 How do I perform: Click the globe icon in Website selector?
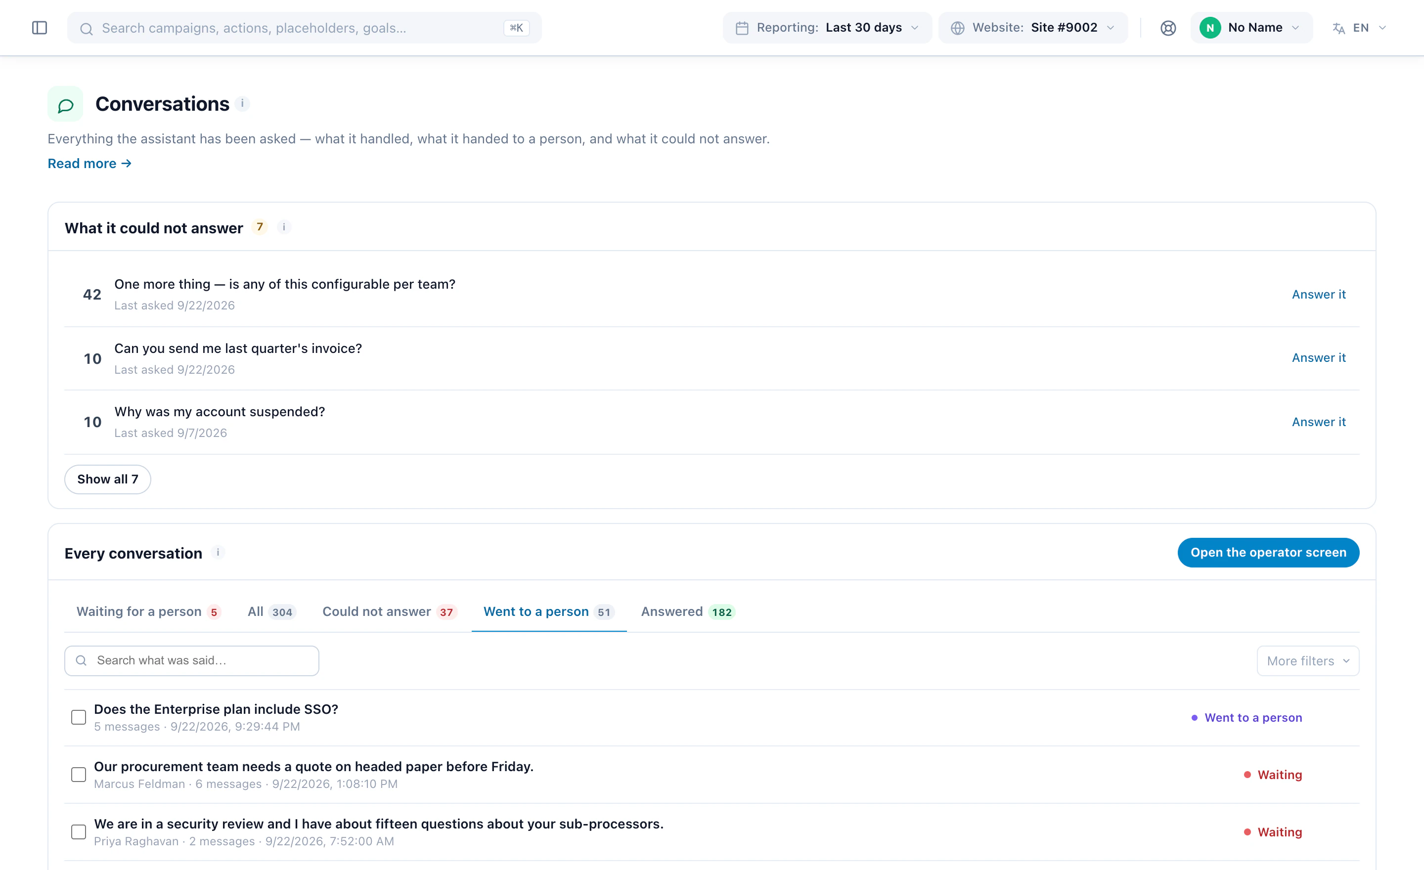[958, 28]
